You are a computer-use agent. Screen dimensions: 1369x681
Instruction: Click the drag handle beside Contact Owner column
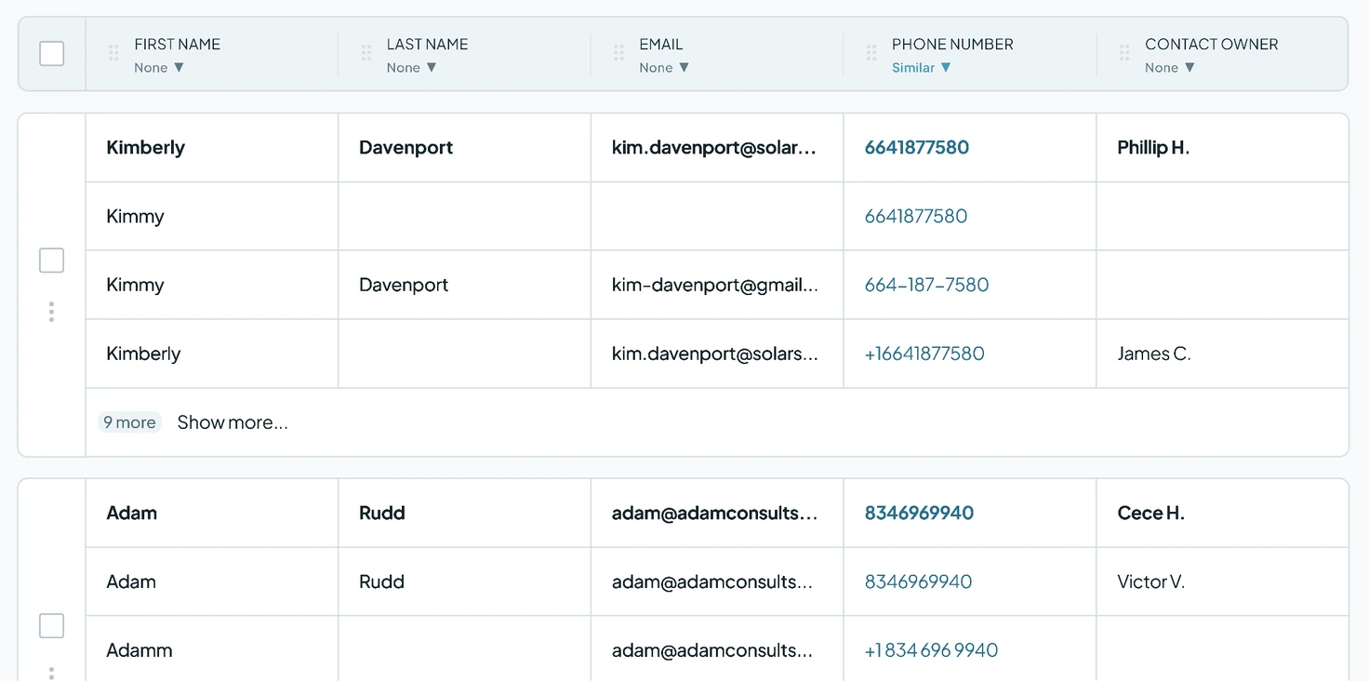[x=1124, y=53]
